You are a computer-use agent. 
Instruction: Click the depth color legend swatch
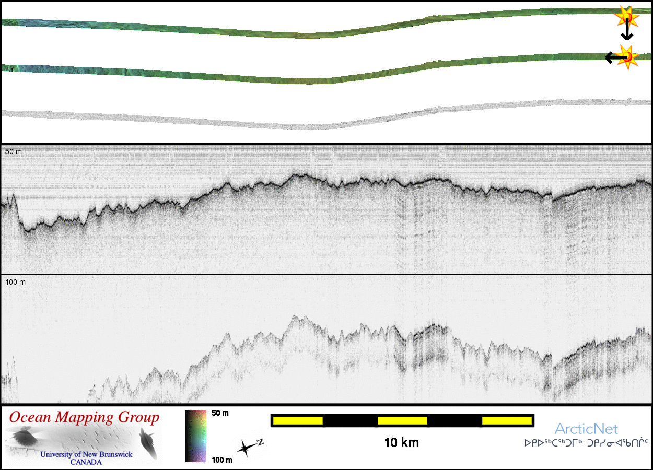pos(196,436)
